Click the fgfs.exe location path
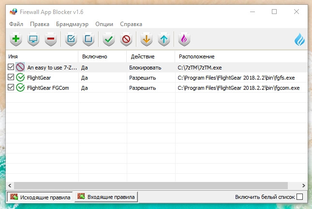The height and width of the screenshot is (209, 312). [x=236, y=78]
